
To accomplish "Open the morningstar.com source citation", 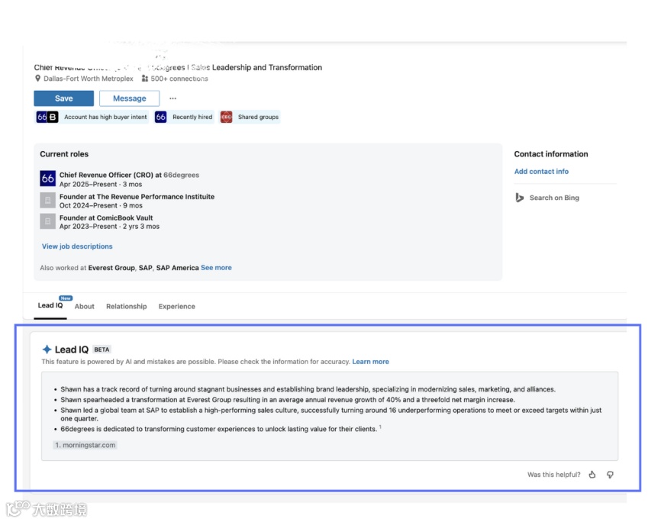I will pos(85,445).
